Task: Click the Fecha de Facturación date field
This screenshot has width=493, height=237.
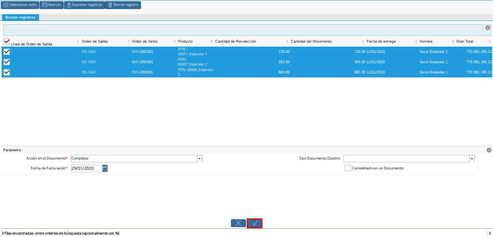Action: (86, 168)
